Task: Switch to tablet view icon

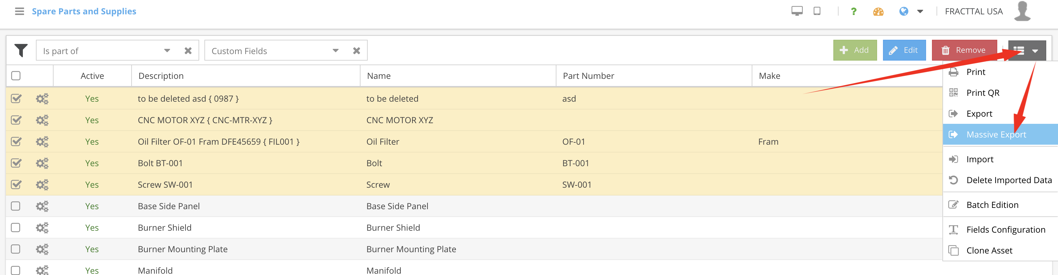Action: 817,11
